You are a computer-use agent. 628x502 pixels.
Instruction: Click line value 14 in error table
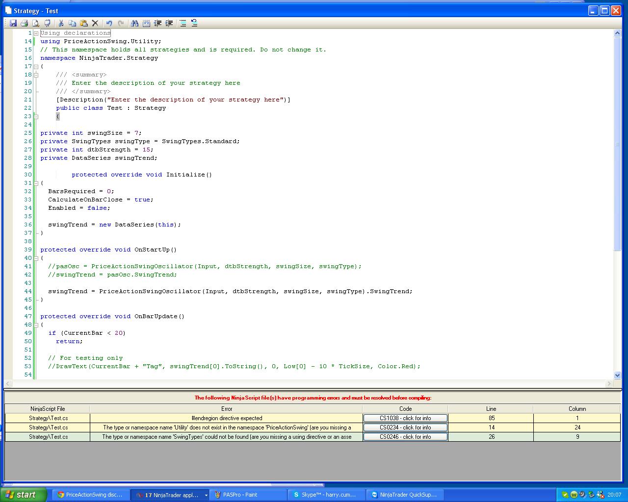click(x=491, y=427)
